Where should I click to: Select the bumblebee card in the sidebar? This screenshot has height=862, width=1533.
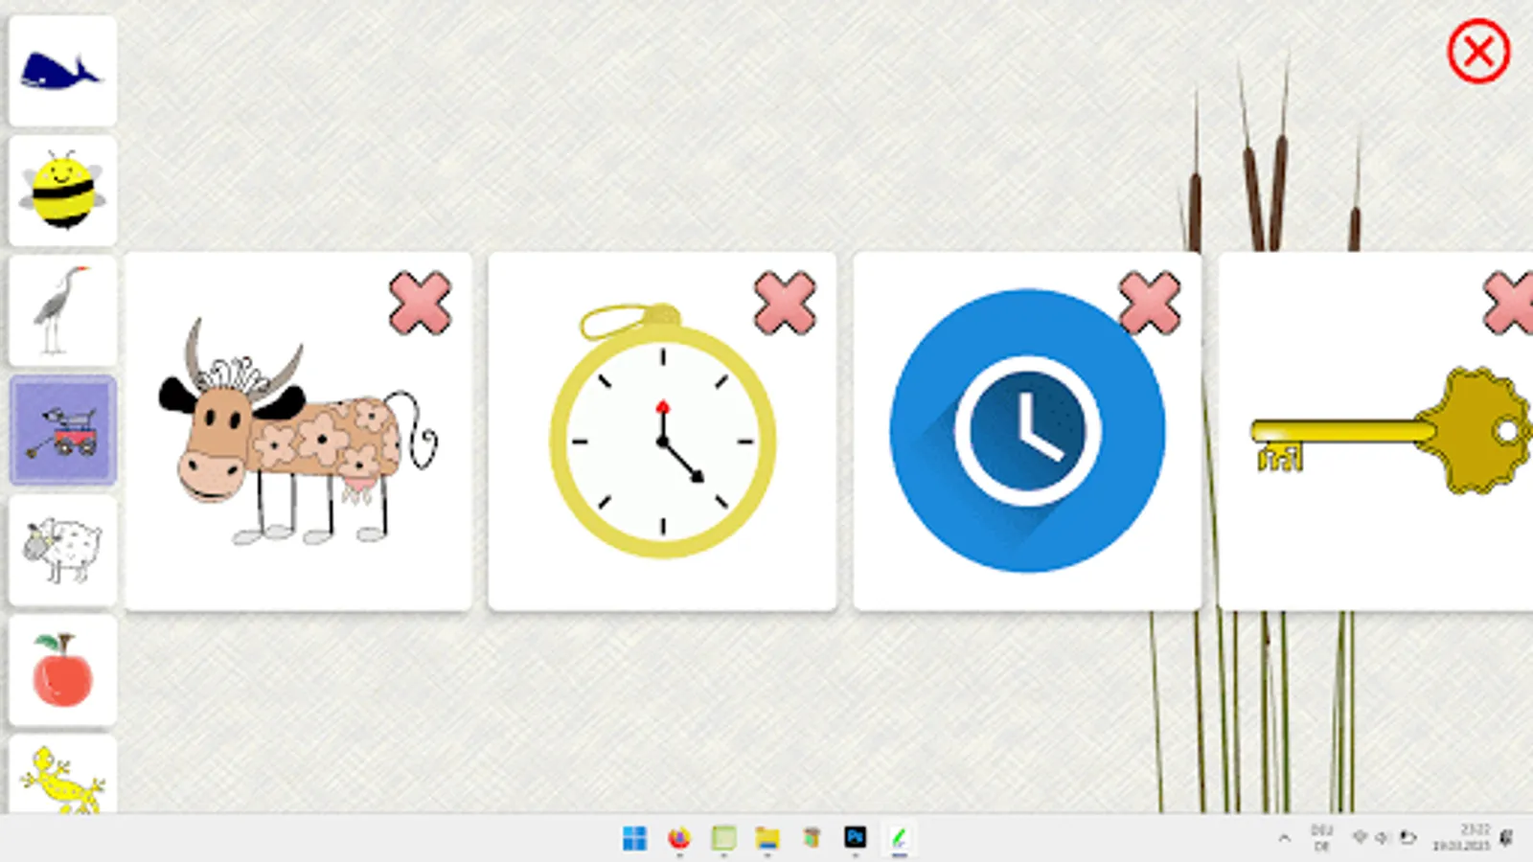pos(61,192)
